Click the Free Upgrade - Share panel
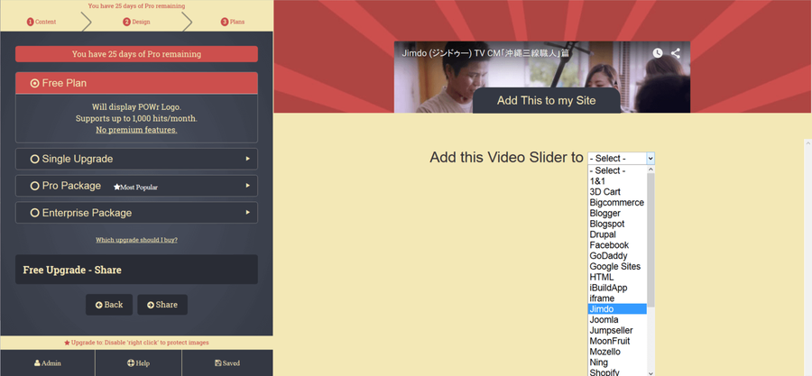812x376 pixels. point(137,270)
